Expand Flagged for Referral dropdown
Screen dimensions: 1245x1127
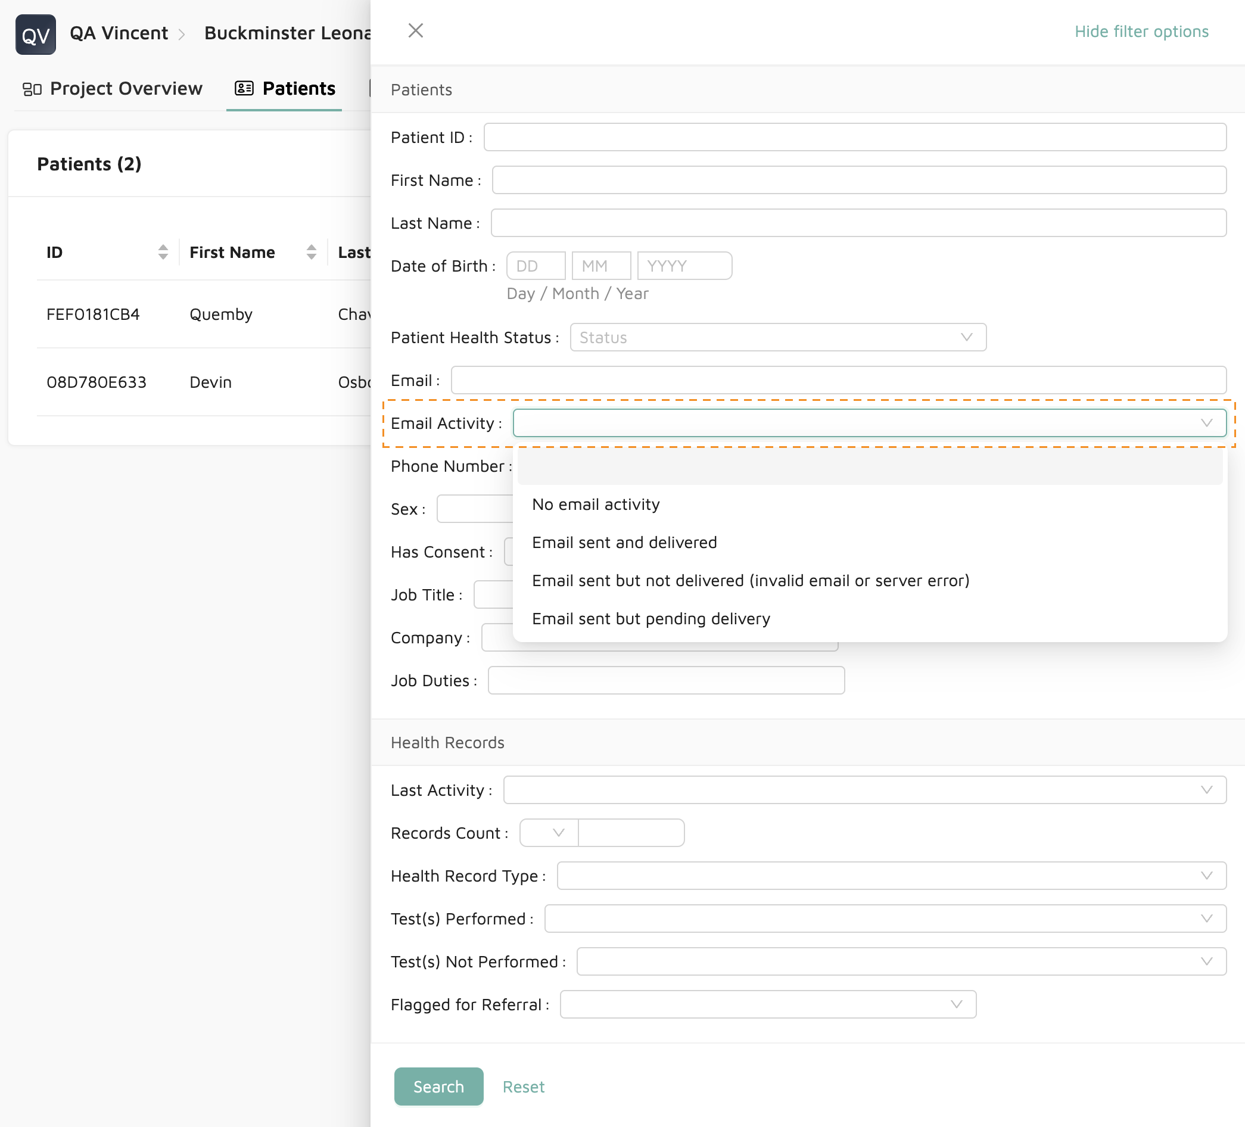(768, 1004)
